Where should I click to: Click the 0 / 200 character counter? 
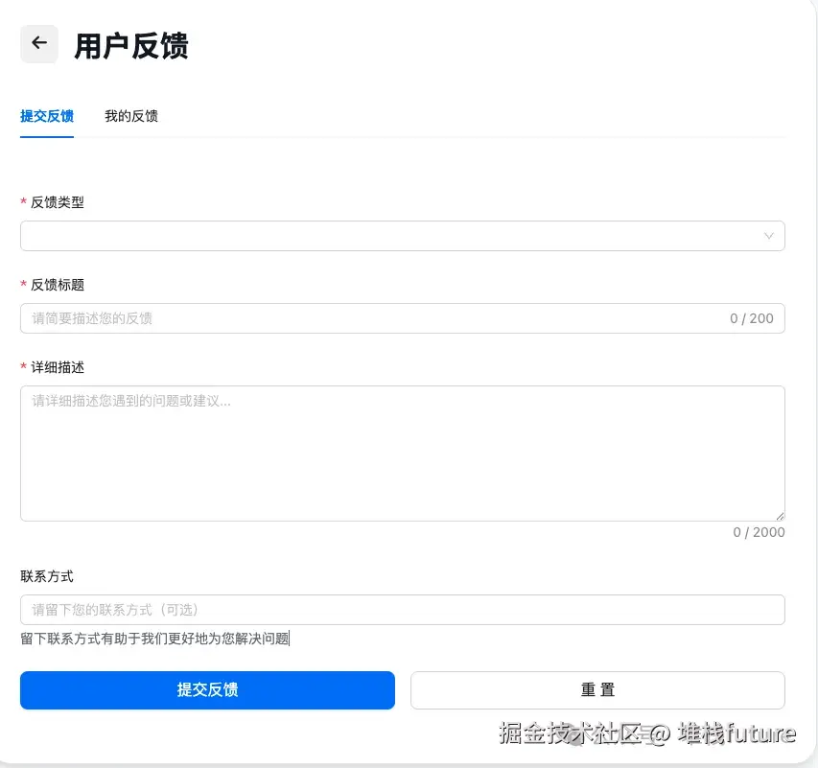(750, 318)
